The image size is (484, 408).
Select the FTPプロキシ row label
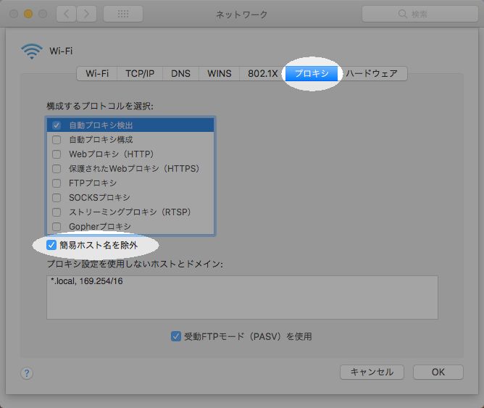point(93,183)
